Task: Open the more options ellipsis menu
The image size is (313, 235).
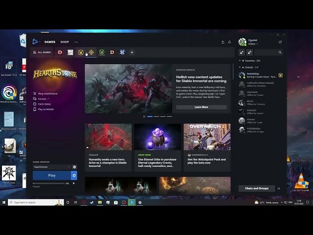Action: [x=76, y=42]
